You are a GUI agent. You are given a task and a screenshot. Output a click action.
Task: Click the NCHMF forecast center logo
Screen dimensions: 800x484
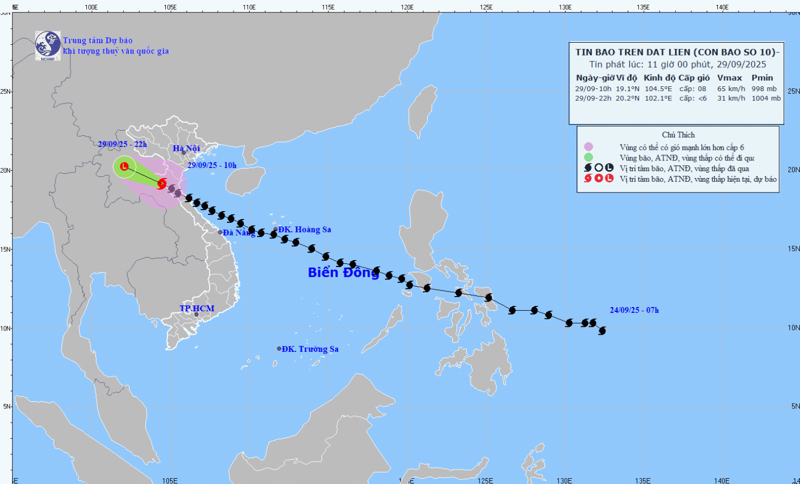pos(47,45)
